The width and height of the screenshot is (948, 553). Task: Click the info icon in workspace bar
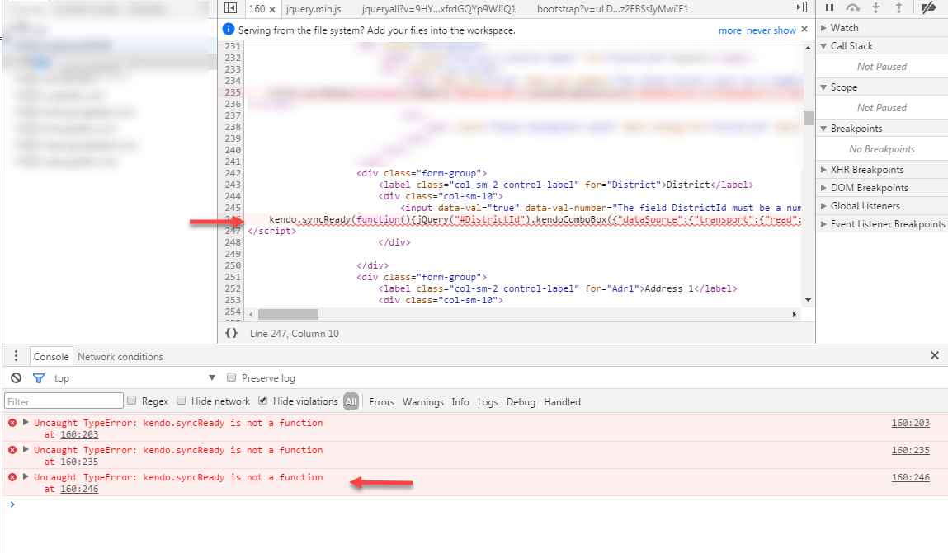point(229,29)
